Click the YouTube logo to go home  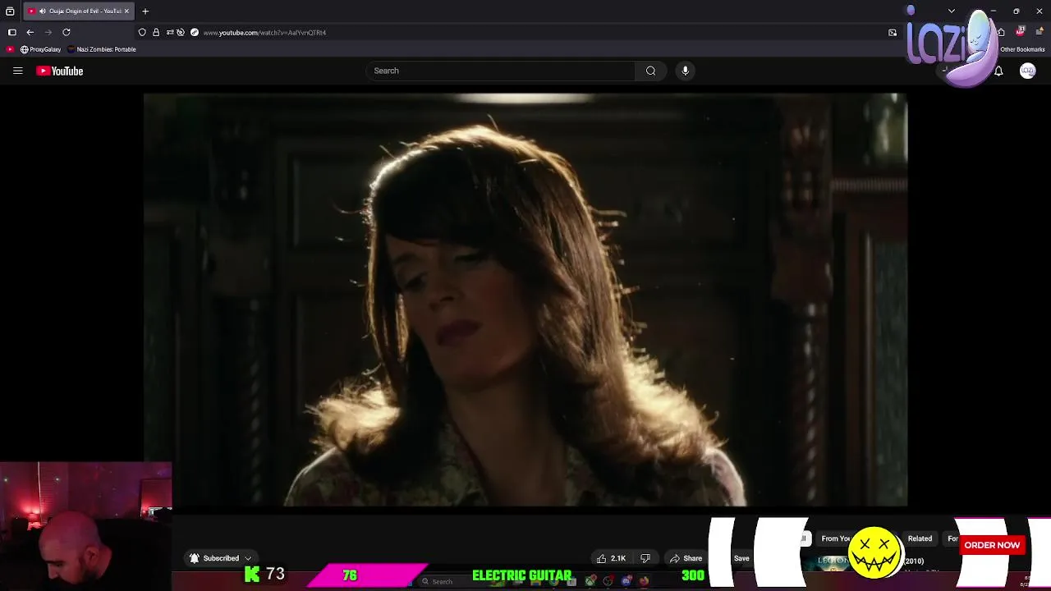60,71
